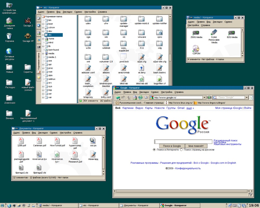260x208 pixels.
Task: Click the keyboard layout indicator in tray
Action: [235, 206]
